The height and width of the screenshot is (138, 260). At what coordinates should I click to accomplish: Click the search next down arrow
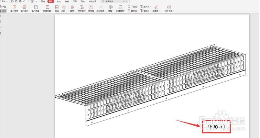tap(127, 1)
